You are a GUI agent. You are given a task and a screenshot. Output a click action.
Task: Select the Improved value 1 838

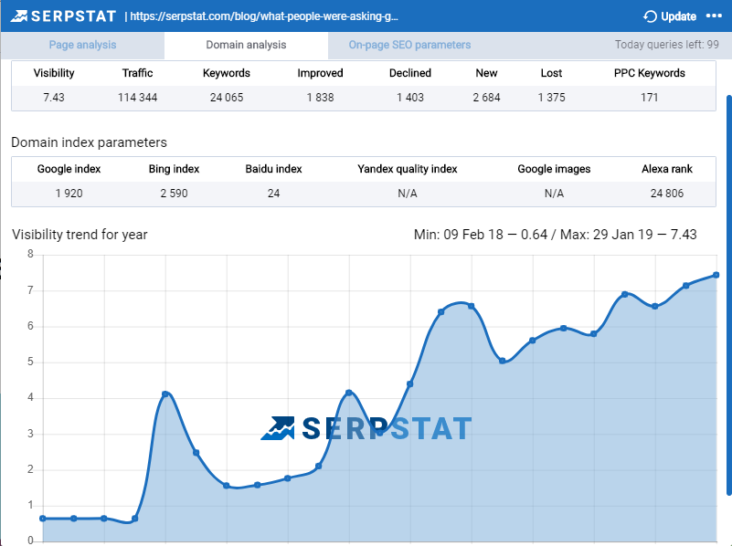pos(320,98)
